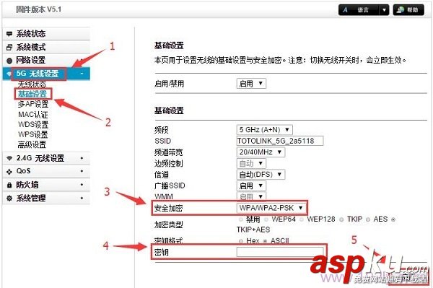This screenshot has width=433, height=288.
Task: Click the help button icon
Action: pyautogui.click(x=400, y=10)
